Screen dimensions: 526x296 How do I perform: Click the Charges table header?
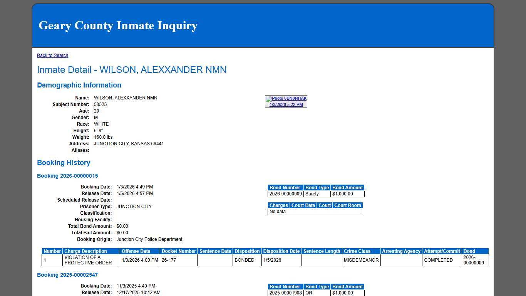278,205
